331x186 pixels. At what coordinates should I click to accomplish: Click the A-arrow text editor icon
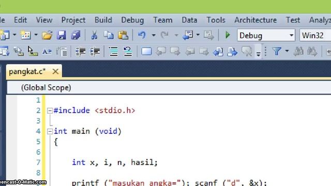[47, 51]
